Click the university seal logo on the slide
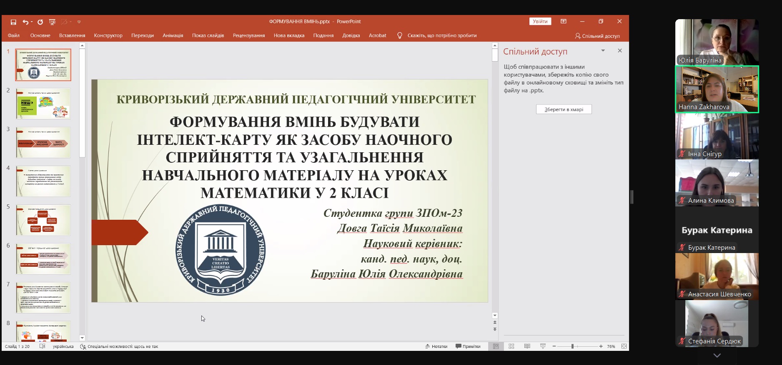The height and width of the screenshot is (365, 782). (x=221, y=250)
